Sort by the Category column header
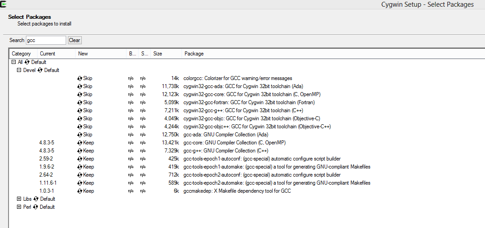485x228 pixels. 23,54
